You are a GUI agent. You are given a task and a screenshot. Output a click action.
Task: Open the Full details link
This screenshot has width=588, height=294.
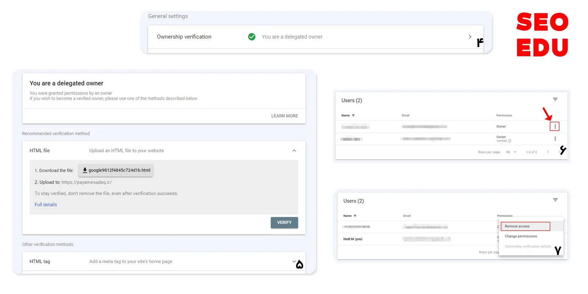tap(46, 205)
